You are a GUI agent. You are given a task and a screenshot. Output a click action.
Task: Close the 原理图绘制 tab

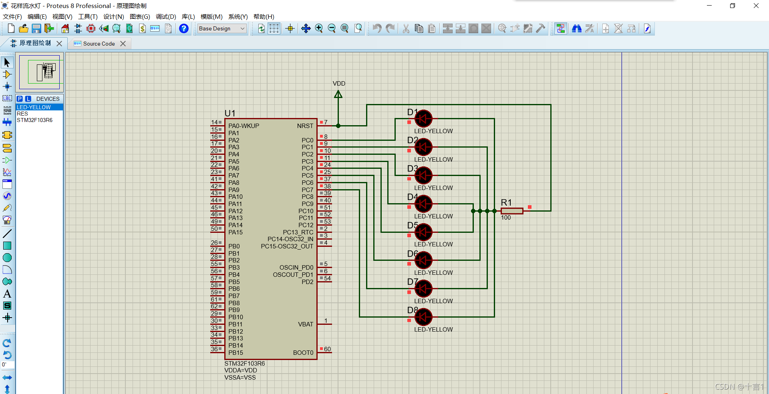59,43
